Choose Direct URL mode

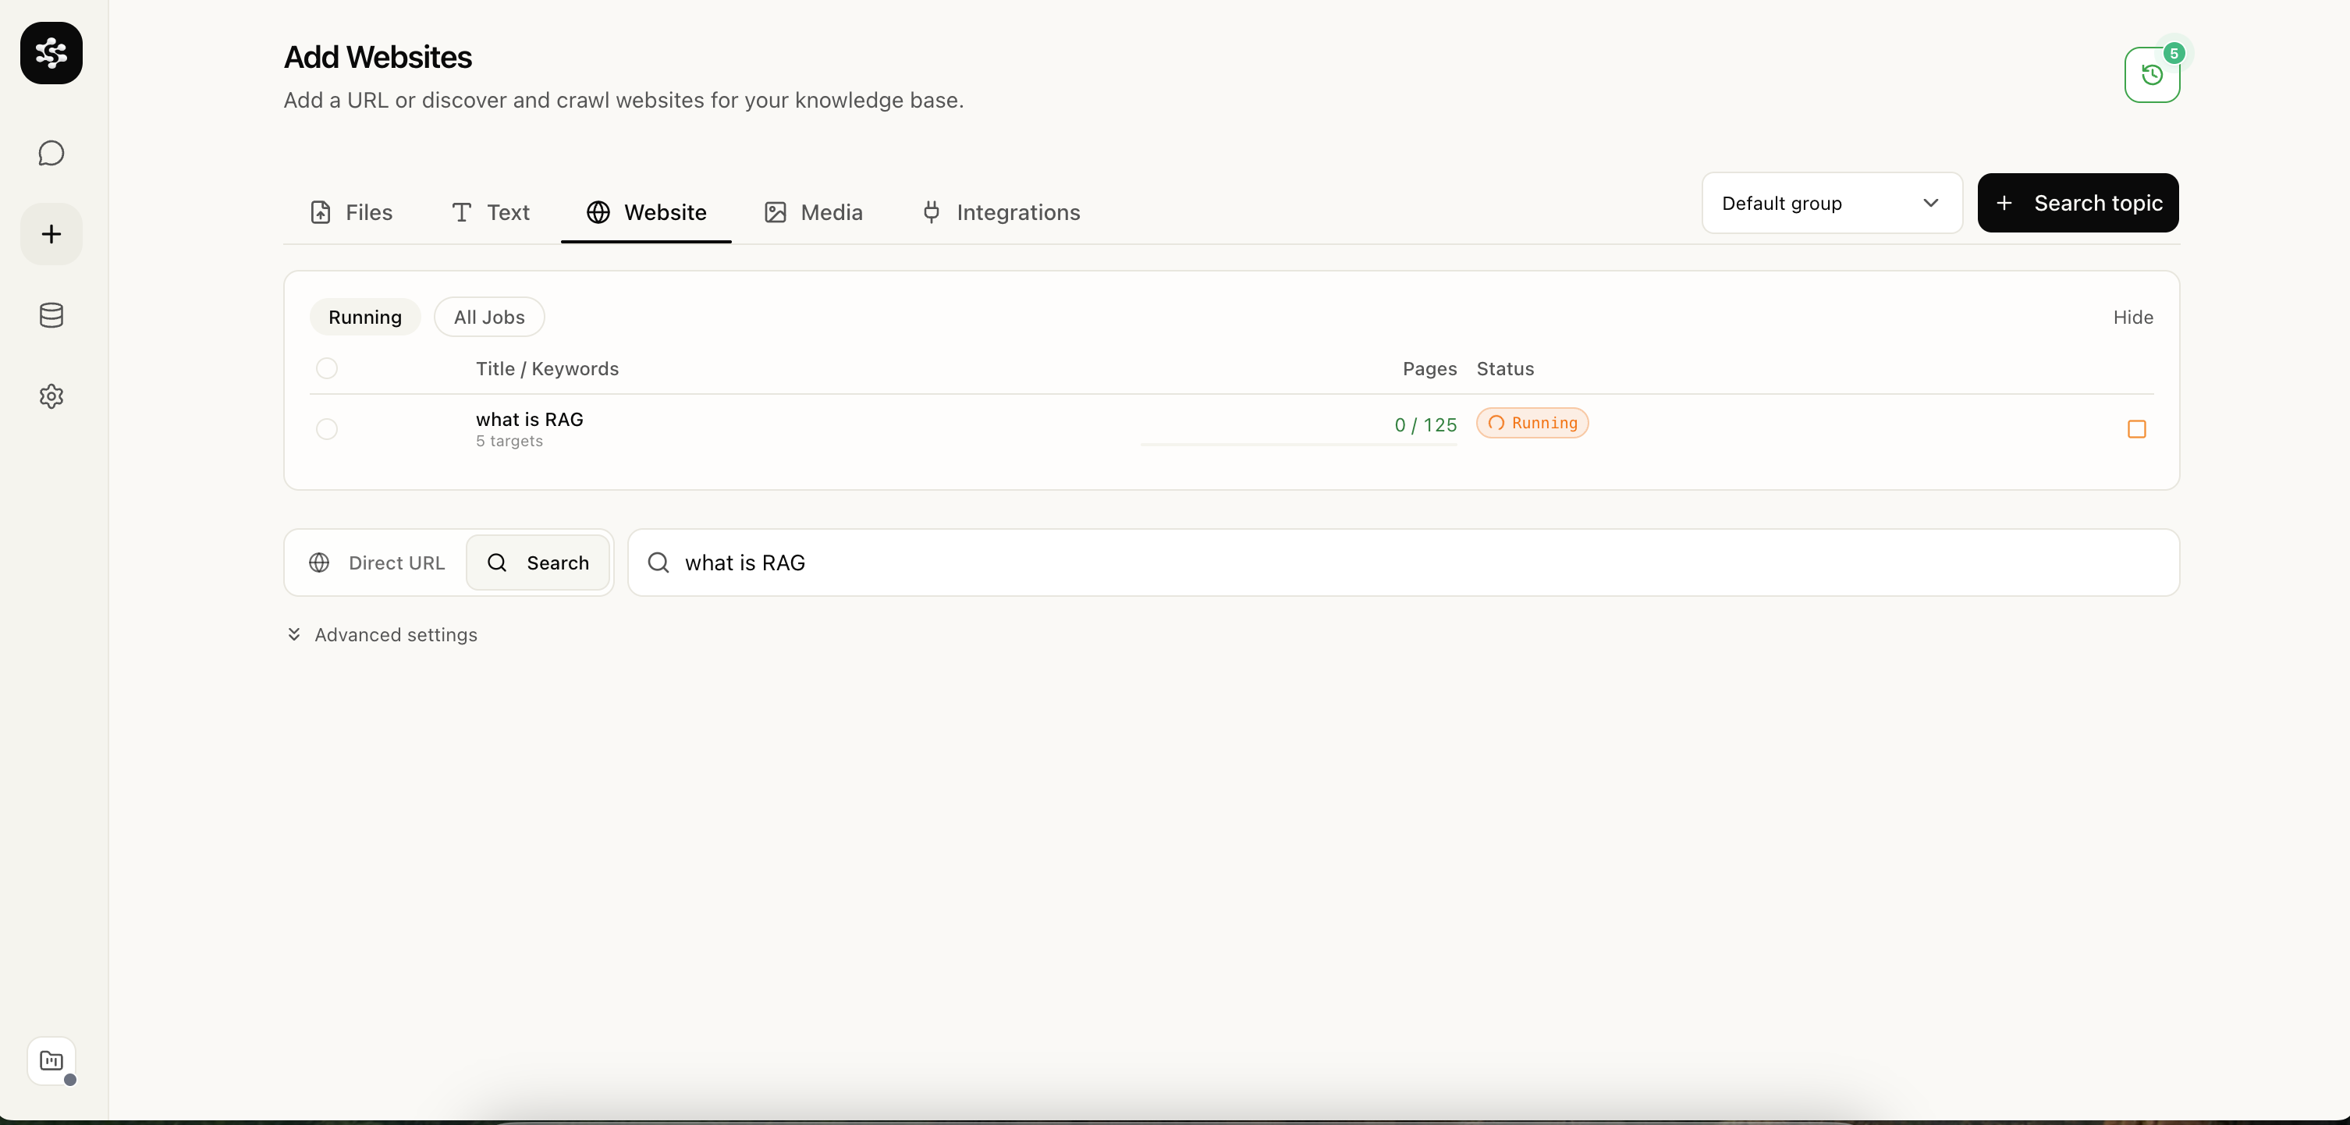(x=377, y=563)
